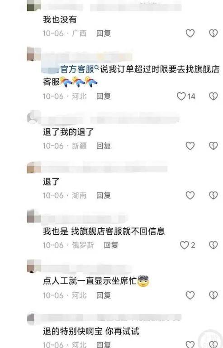Image resolution: width=223 pixels, height=348 pixels.
Task: Reply to the 俄罗斯 comment
Action: [111, 245]
